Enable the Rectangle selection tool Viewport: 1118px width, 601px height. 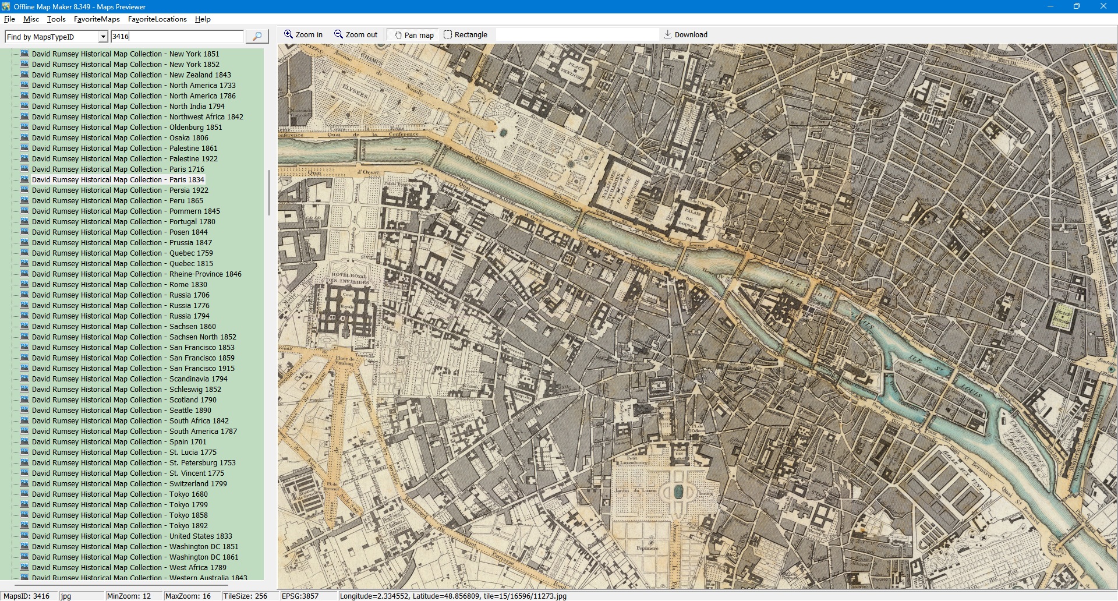pos(465,35)
